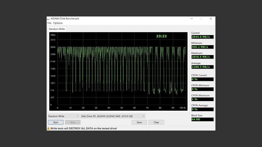Open the Options menu
Viewport: 262px width, 147px height.
tap(58, 23)
